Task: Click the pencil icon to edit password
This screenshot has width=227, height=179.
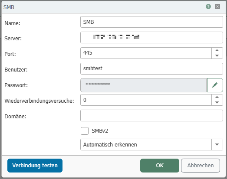Action: coord(215,85)
